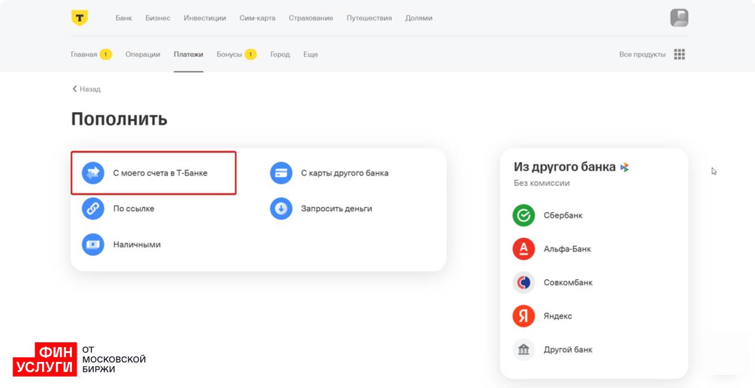Choose the green Сбербанк logo
The height and width of the screenshot is (388, 755).
524,215
